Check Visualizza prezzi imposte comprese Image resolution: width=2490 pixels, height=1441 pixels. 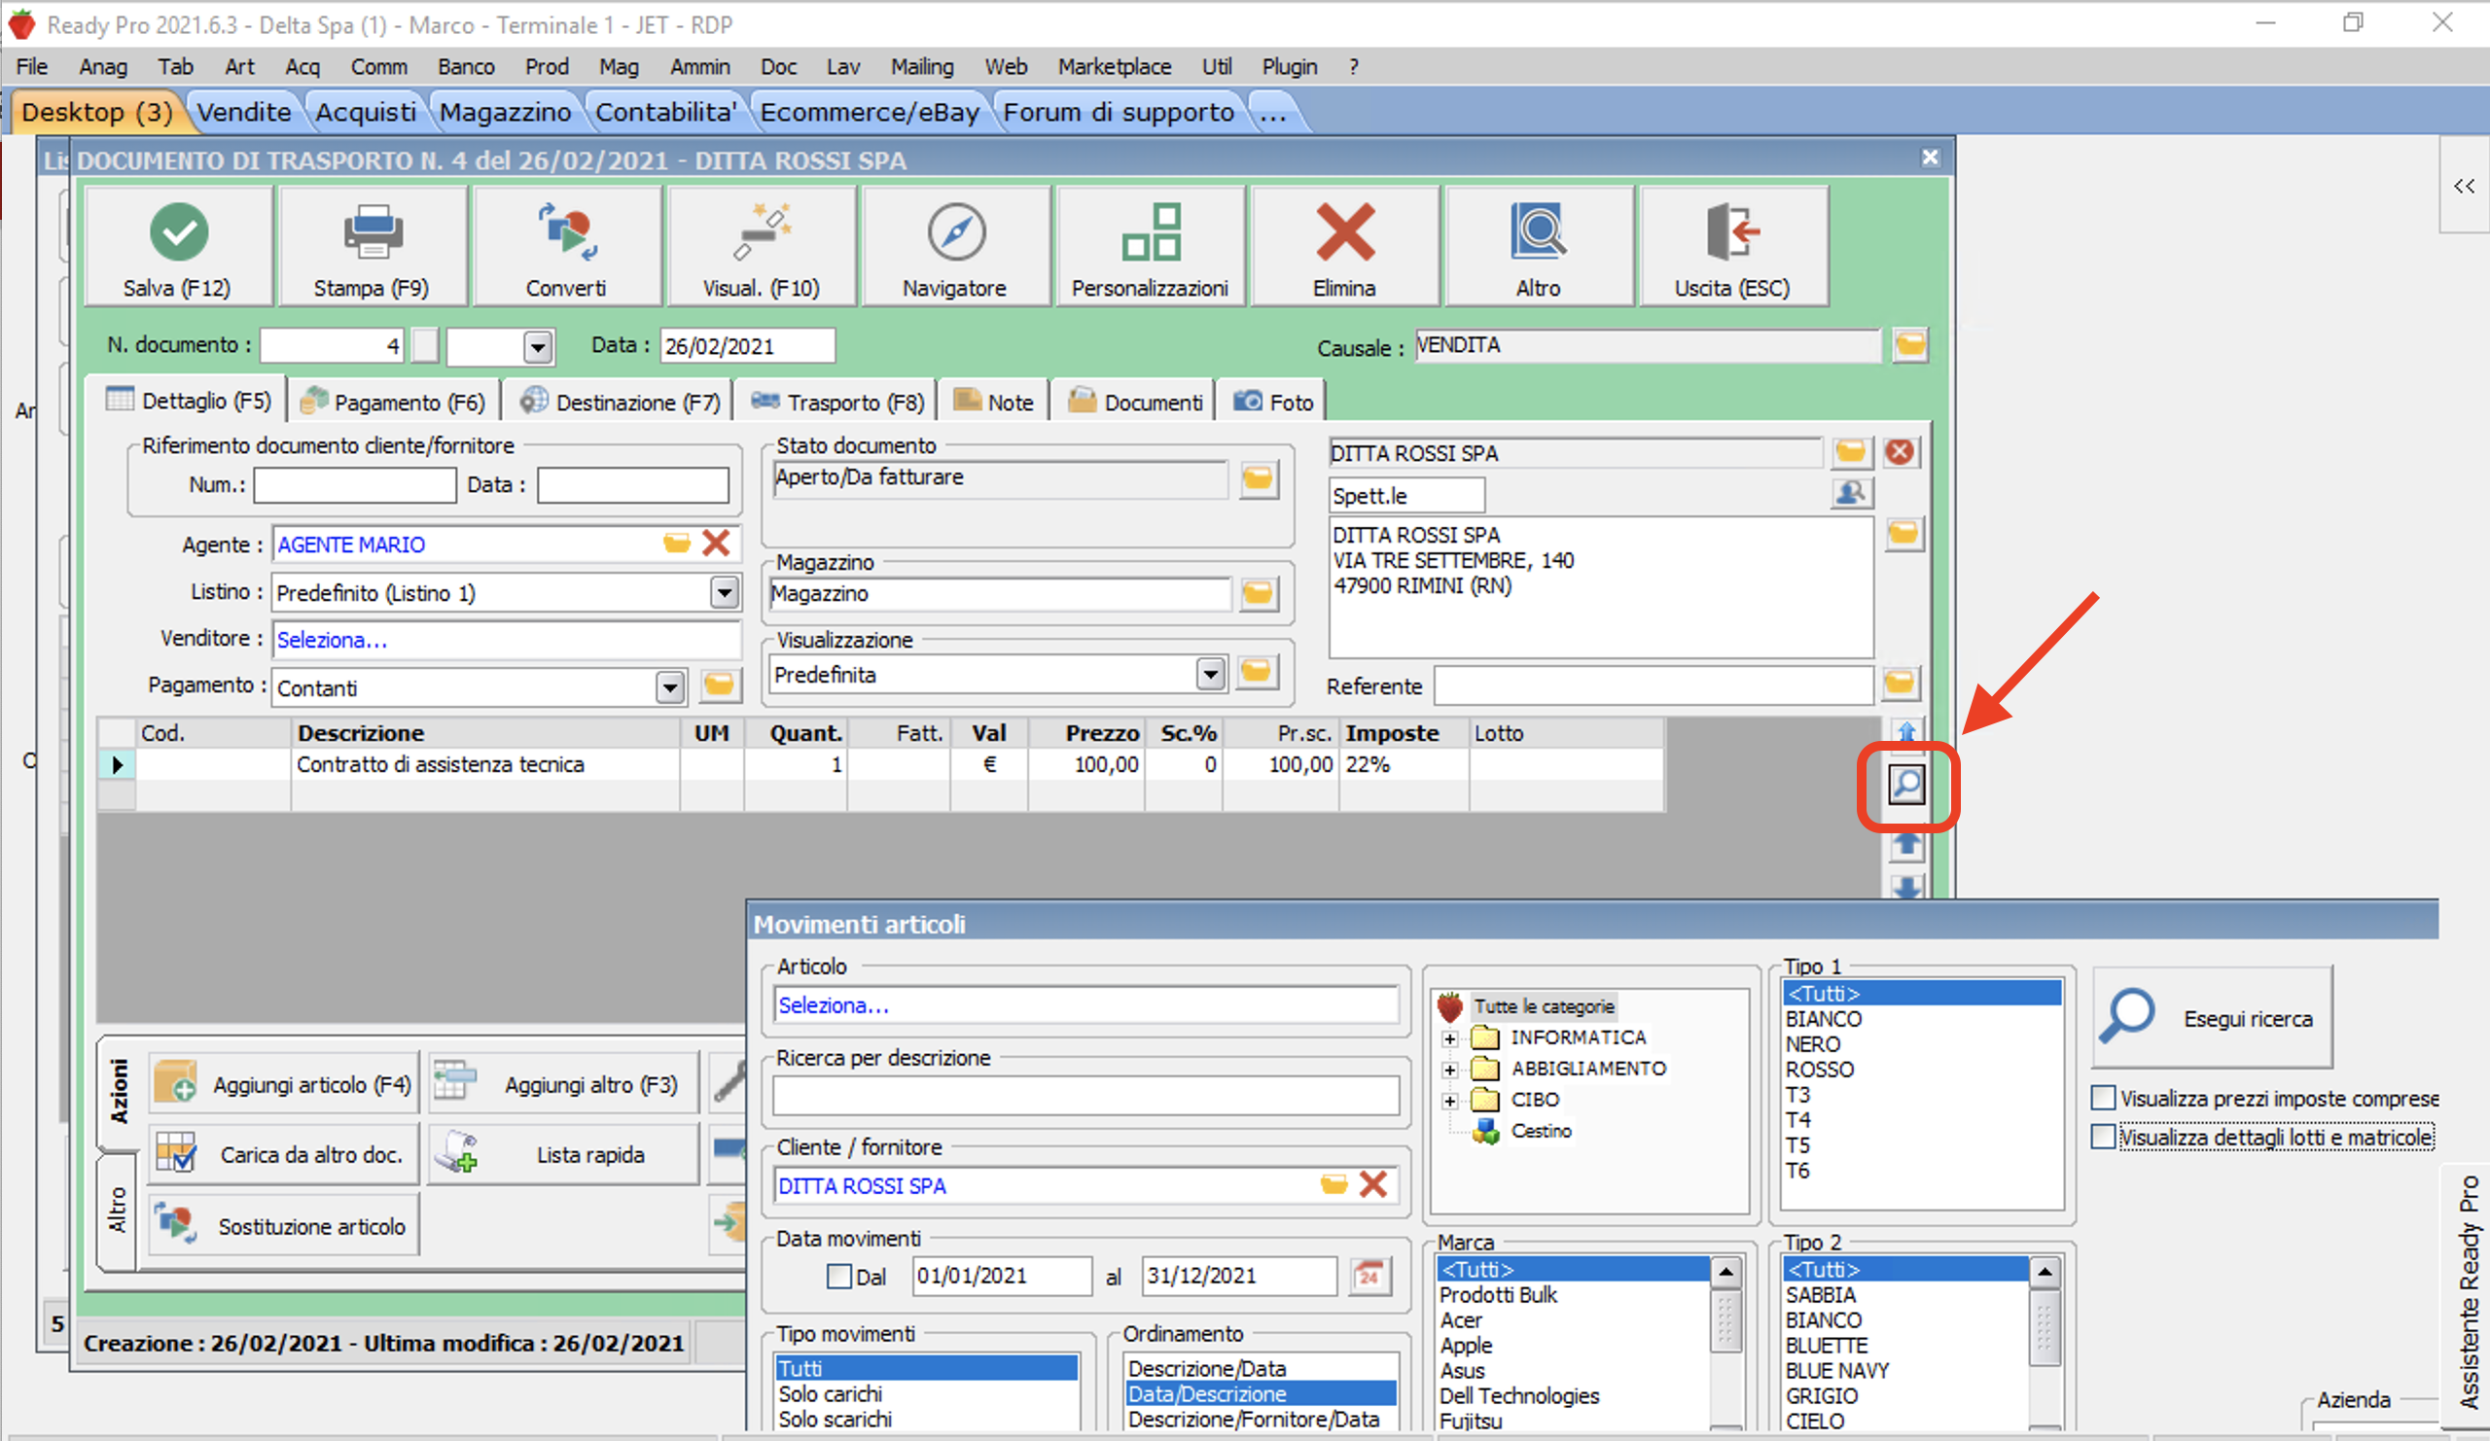[2104, 1098]
